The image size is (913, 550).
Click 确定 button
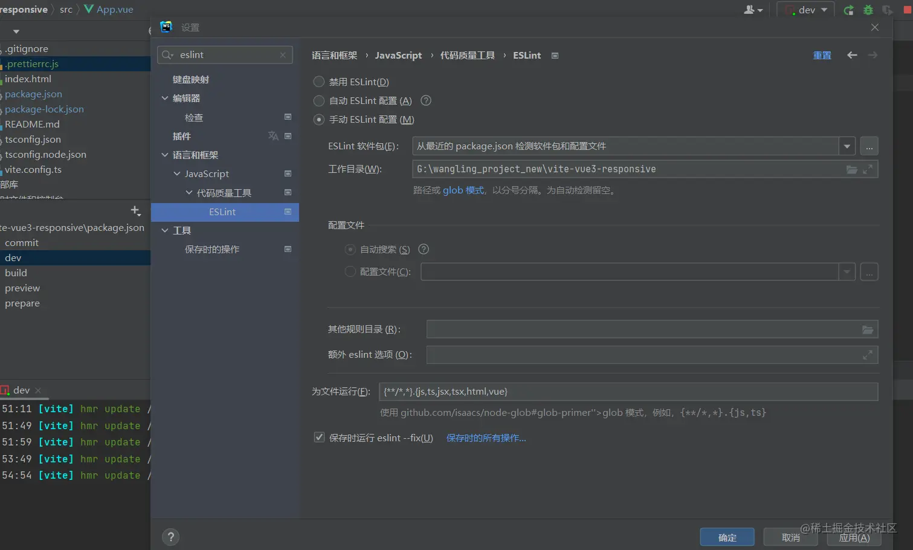click(727, 537)
